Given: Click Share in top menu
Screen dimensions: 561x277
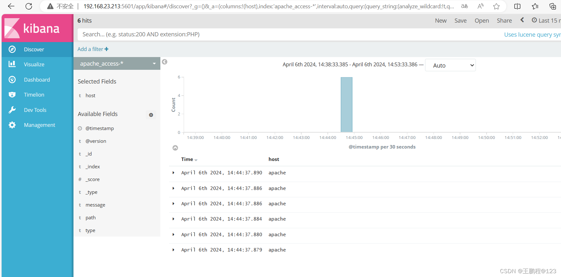Looking at the screenshot, I should click(x=504, y=20).
